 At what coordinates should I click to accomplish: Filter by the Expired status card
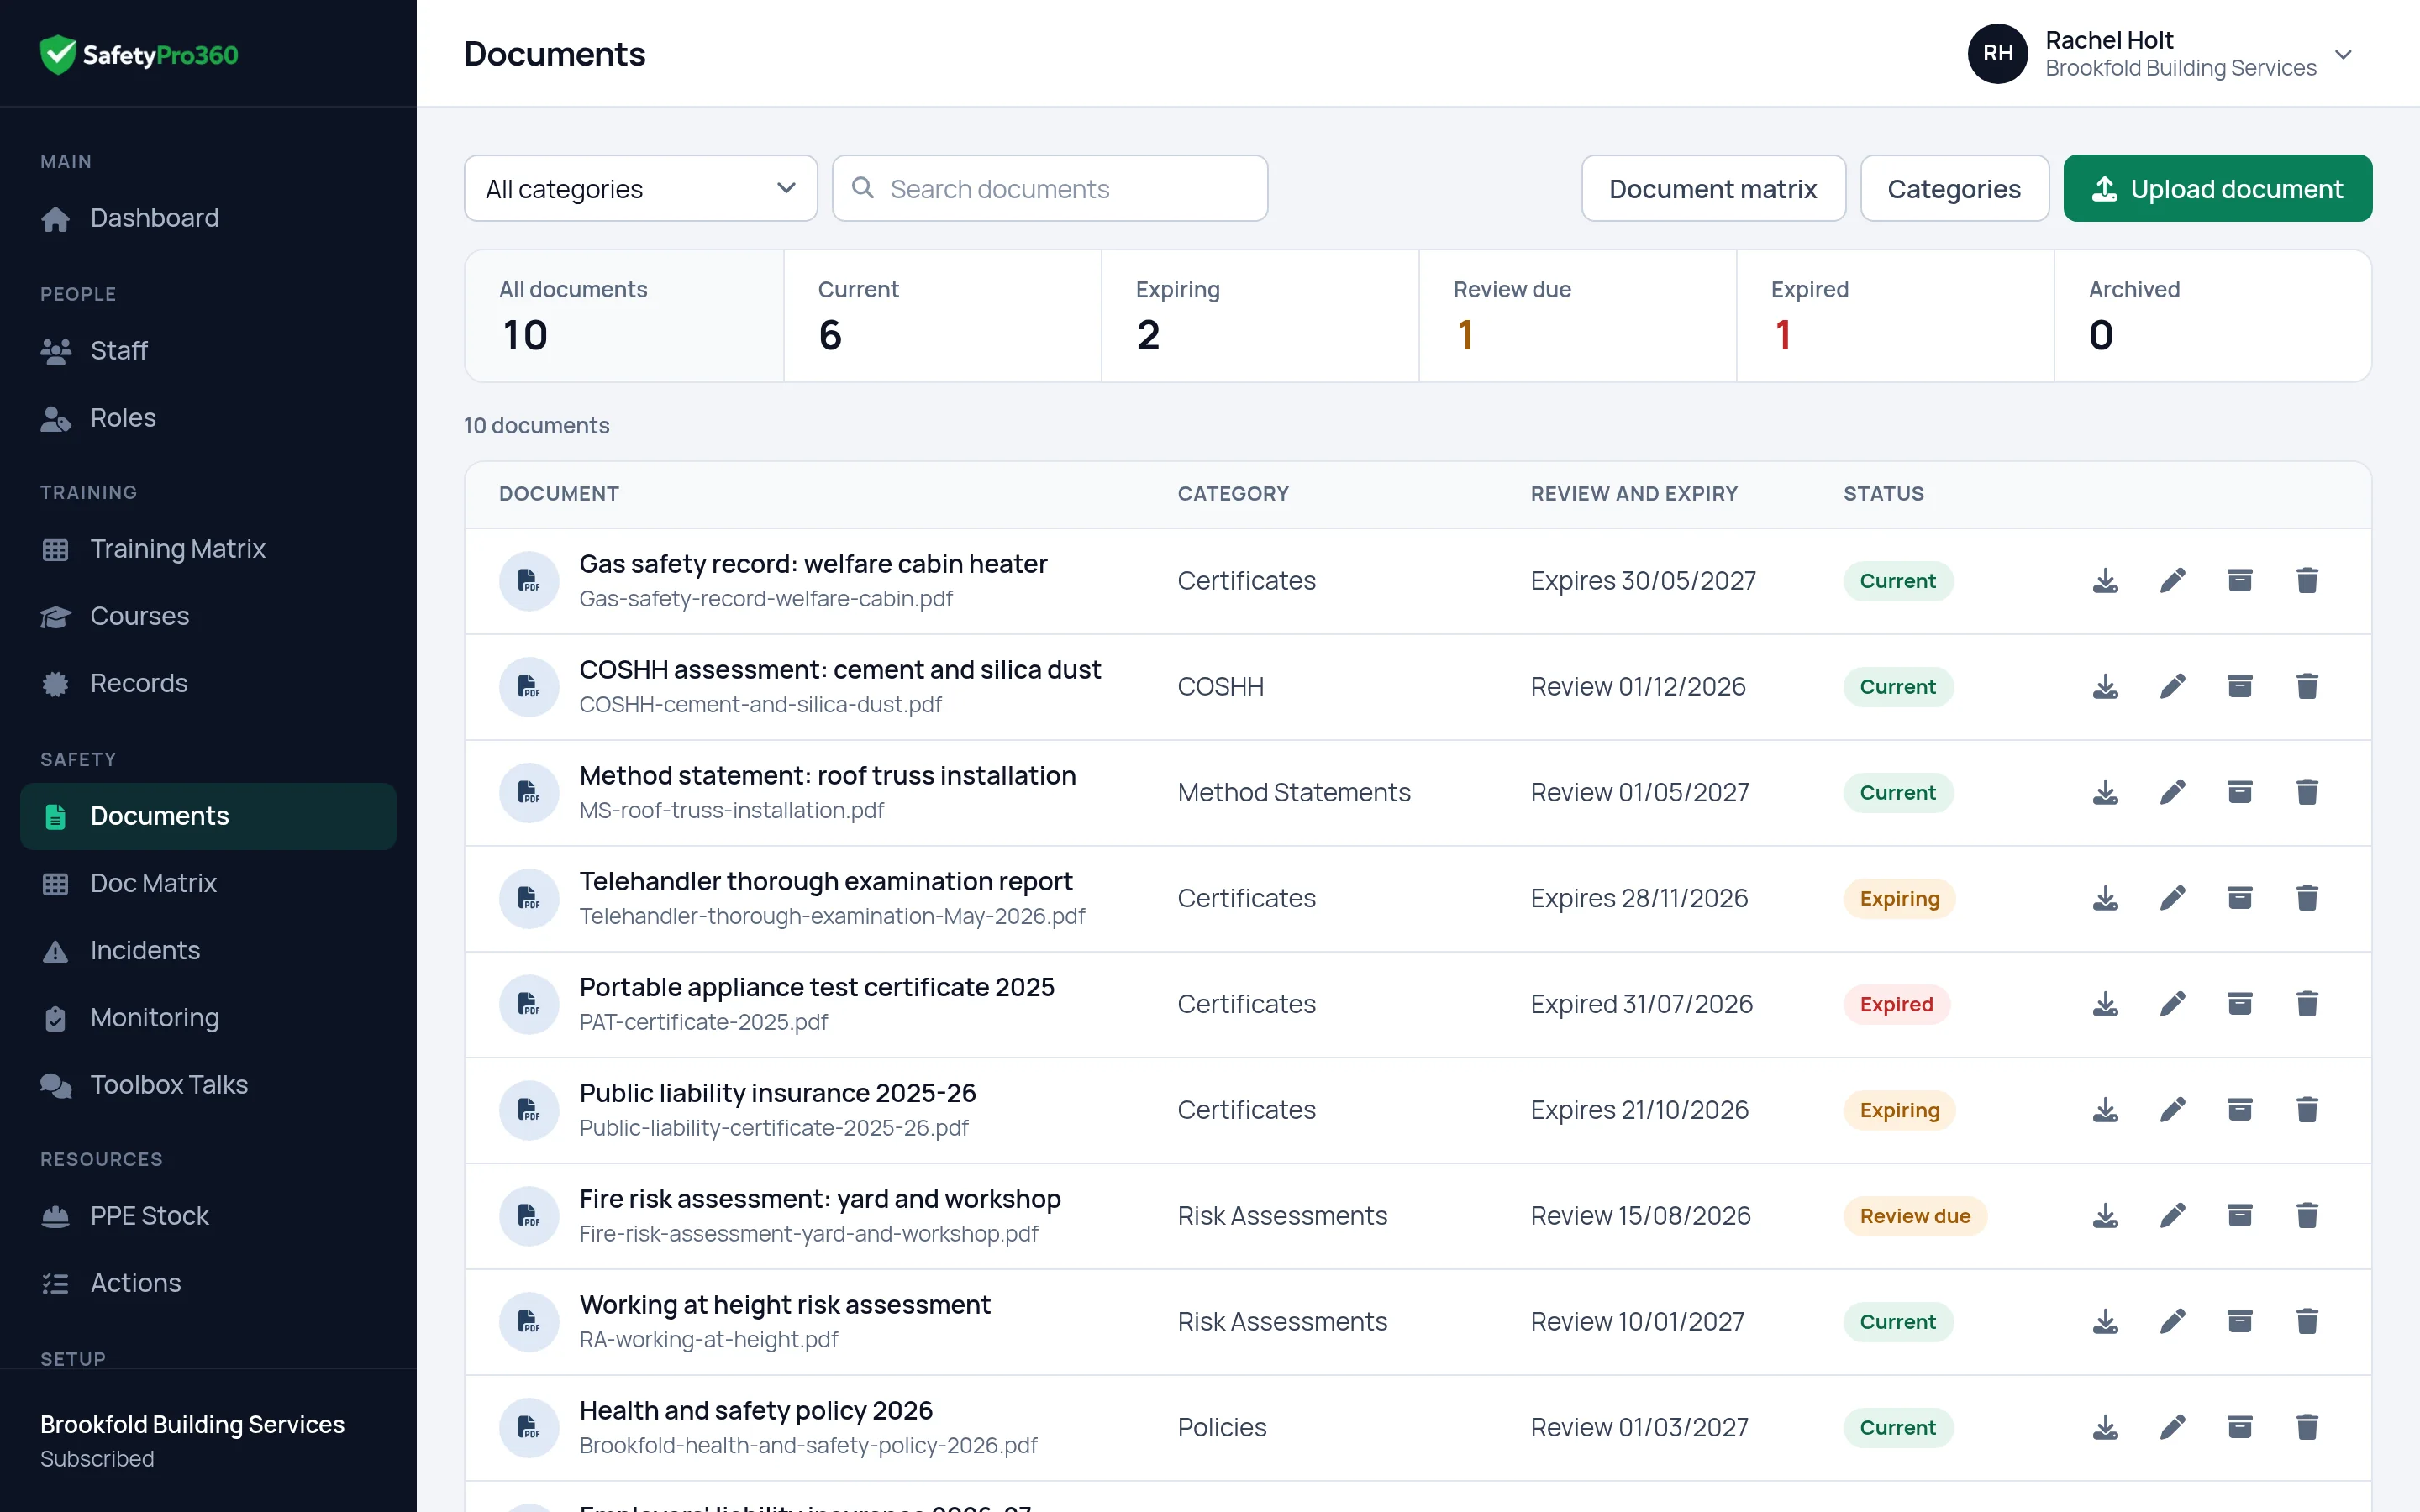tap(1895, 316)
